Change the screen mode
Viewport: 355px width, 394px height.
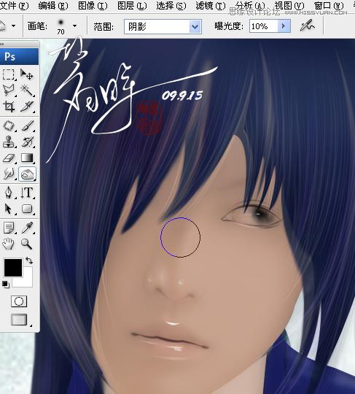(19, 320)
